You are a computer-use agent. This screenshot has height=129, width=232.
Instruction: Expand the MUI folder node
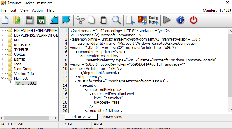pyautogui.click(x=2, y=40)
